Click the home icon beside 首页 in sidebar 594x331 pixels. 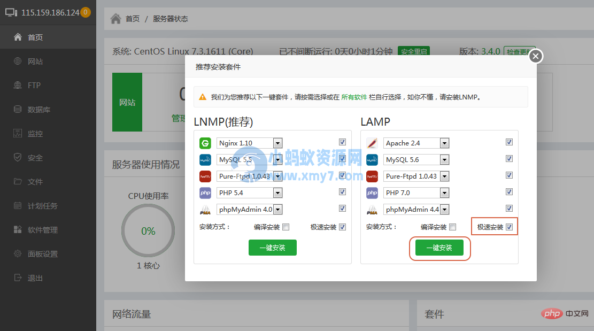[18, 37]
